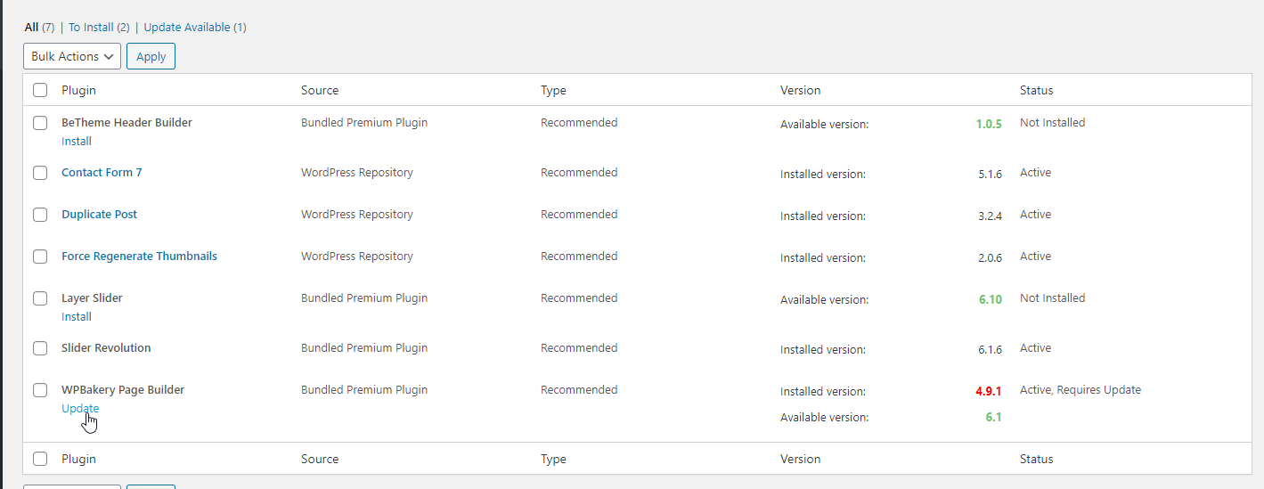1264x489 pixels.
Task: Click the Plugin column header at top
Action: point(78,90)
